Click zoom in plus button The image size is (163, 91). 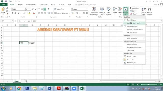(x=156, y=84)
